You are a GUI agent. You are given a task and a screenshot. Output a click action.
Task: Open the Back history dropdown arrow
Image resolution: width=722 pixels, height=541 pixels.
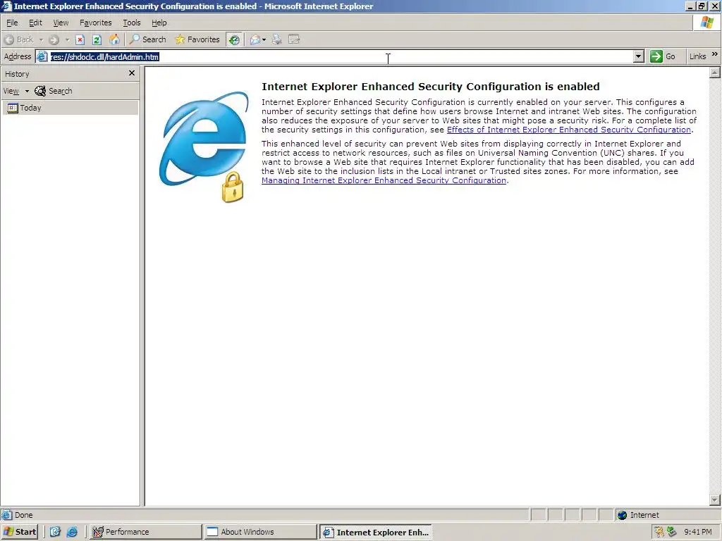(41, 39)
